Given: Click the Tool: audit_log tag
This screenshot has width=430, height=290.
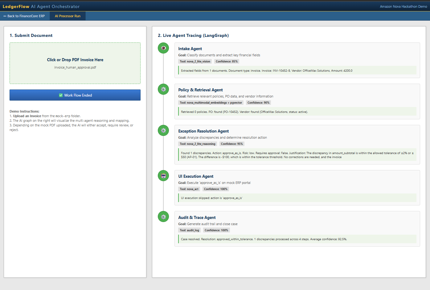Looking at the screenshot, I should click(x=189, y=230).
